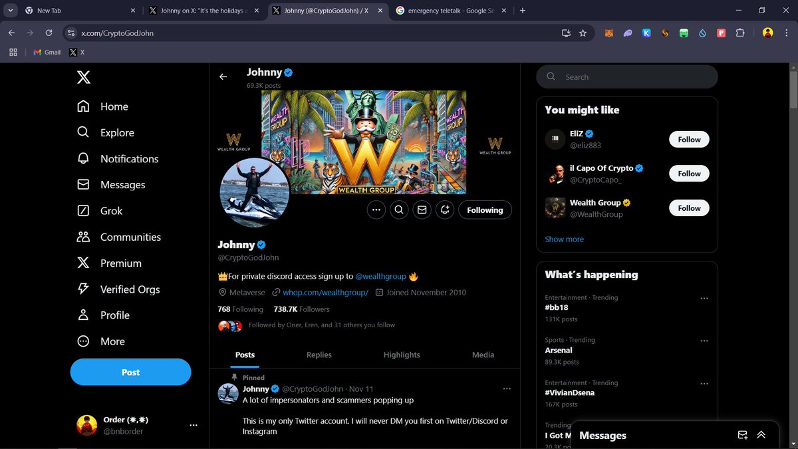Reload the page

click(49, 33)
